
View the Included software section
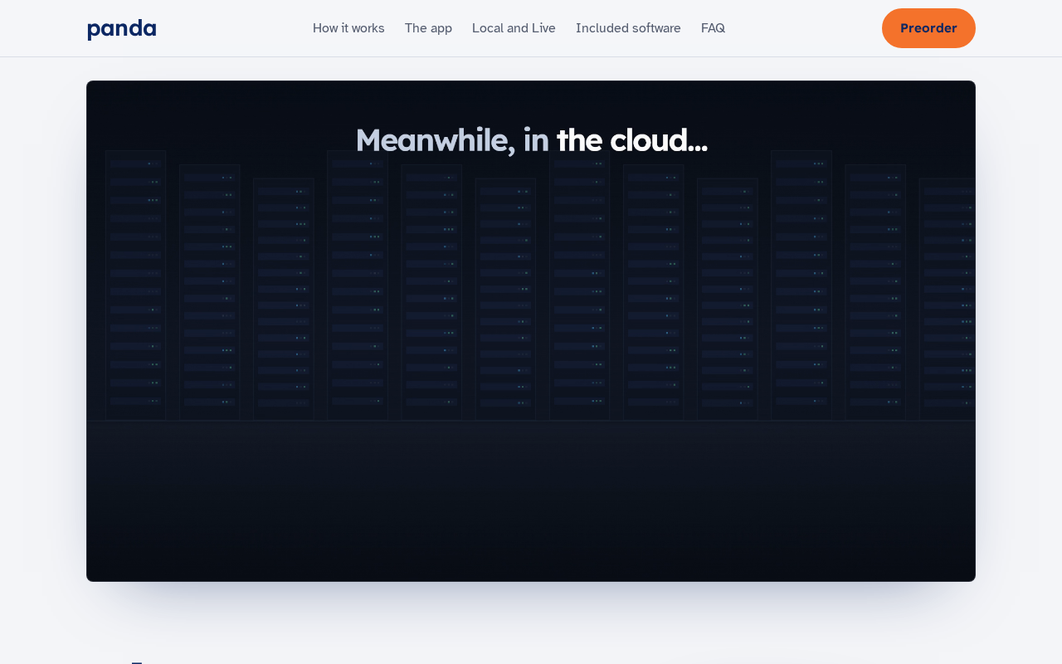point(628,28)
